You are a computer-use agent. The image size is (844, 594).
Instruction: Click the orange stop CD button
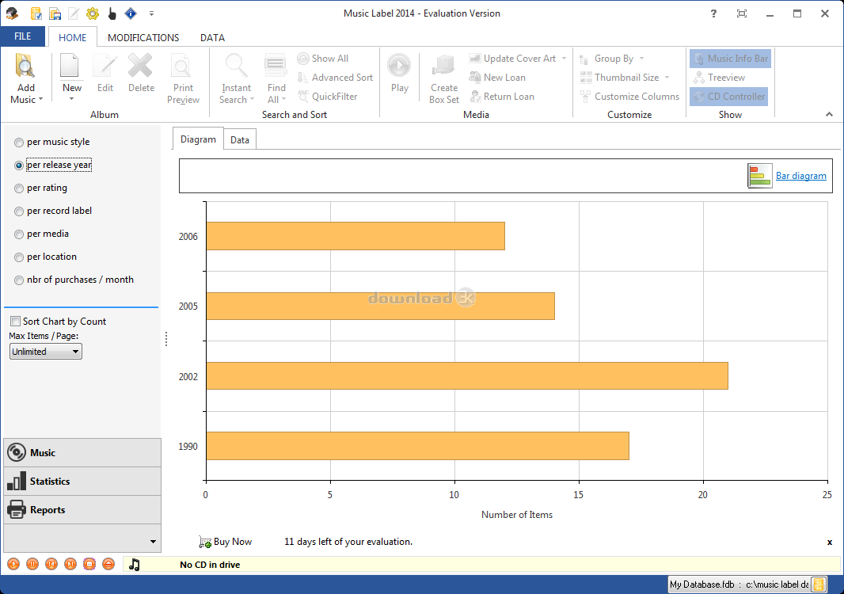[89, 564]
